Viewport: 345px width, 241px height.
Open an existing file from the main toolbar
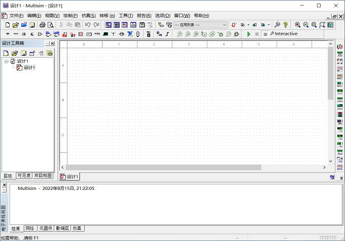[15, 25]
